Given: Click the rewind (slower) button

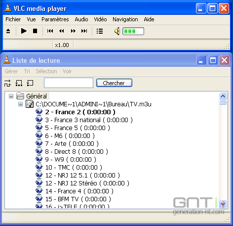Looking at the screenshot, I should click(x=62, y=31).
